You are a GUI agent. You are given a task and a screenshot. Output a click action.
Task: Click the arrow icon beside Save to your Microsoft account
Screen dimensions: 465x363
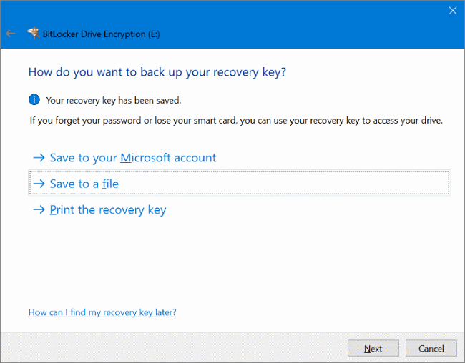click(x=39, y=158)
